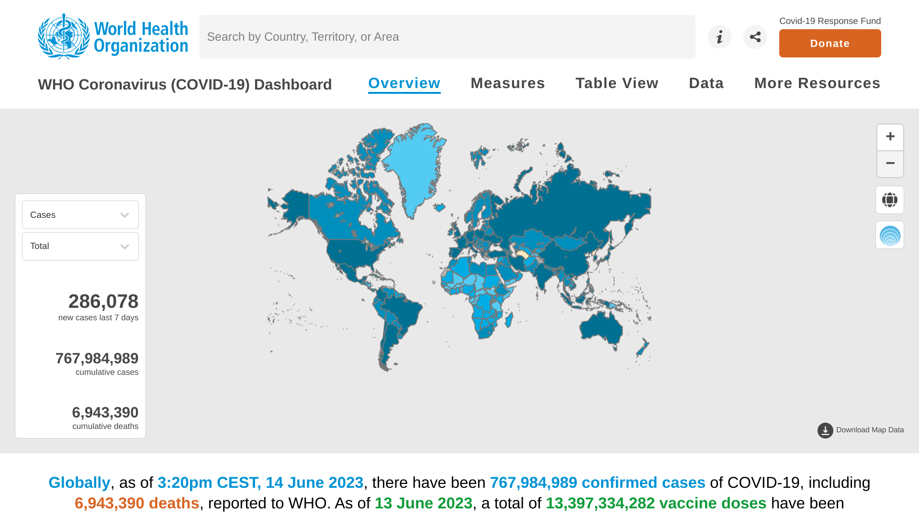Click the WHO logo
The width and height of the screenshot is (919, 517).
tap(113, 36)
